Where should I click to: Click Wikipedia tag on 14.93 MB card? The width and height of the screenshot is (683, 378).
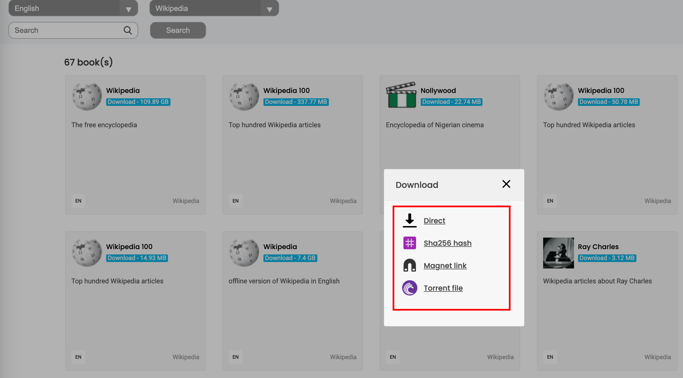coord(186,357)
